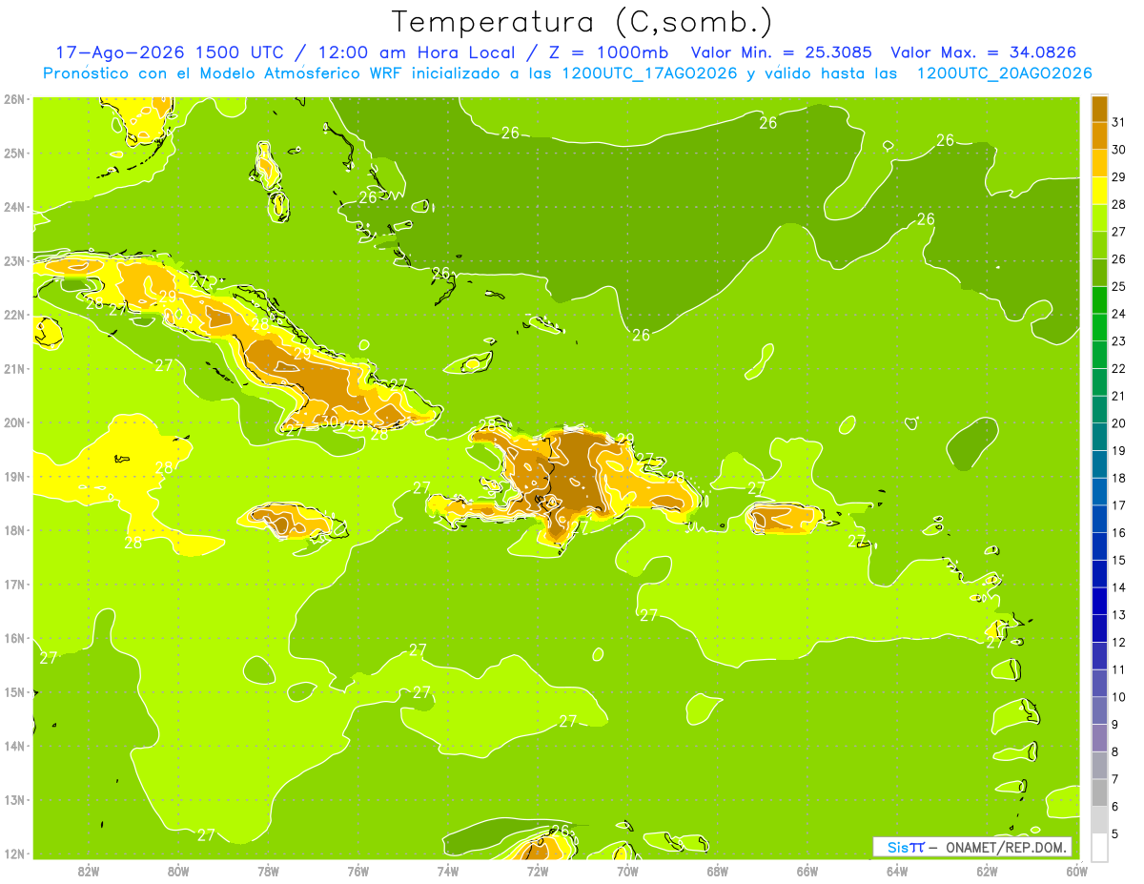Click the 62W longitude axis label
The width and height of the screenshot is (1144, 884).
(x=988, y=871)
